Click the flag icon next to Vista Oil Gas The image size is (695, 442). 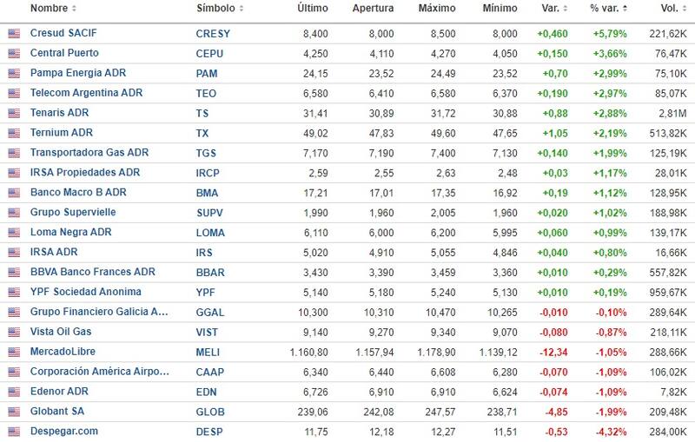[13, 332]
